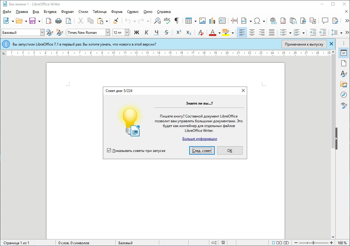Export directly as PDF

[49, 21]
